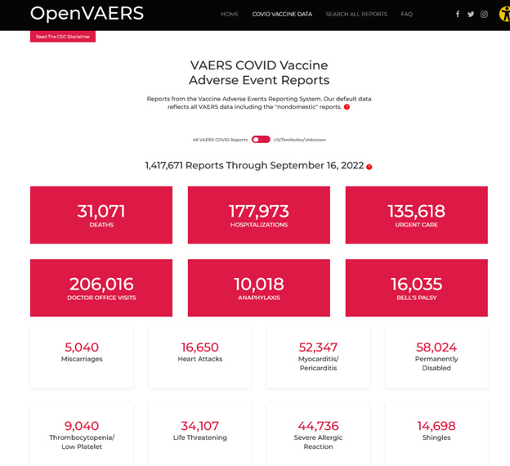Open the 31,071 Deaths tile

pos(101,215)
